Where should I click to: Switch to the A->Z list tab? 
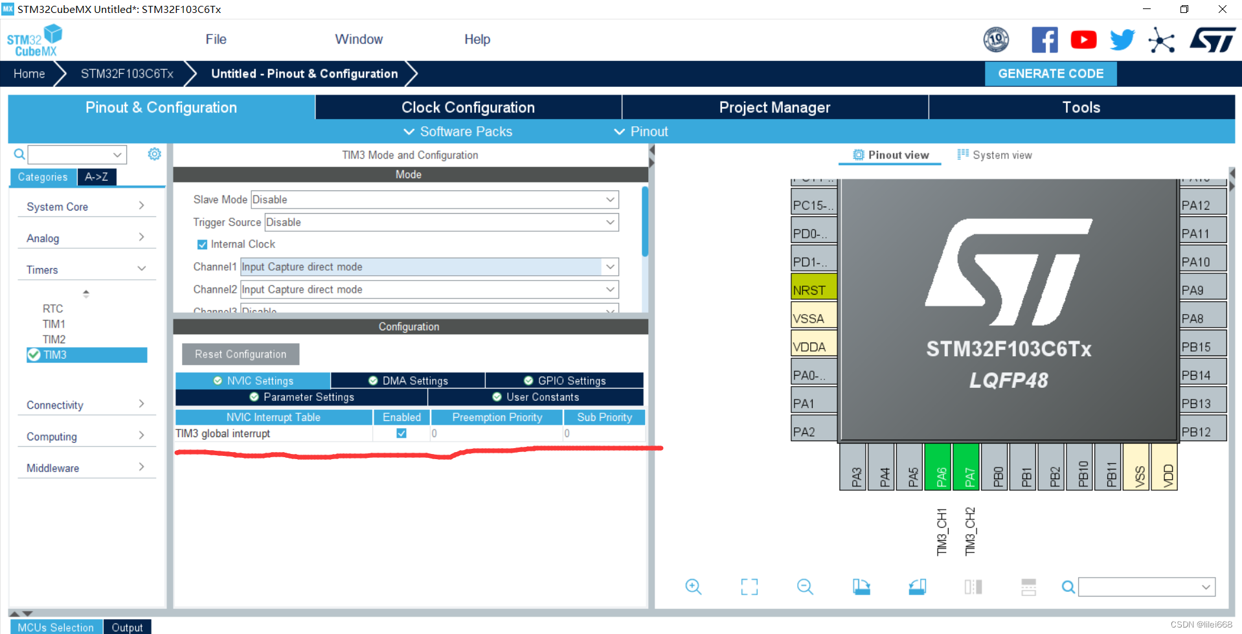point(96,177)
